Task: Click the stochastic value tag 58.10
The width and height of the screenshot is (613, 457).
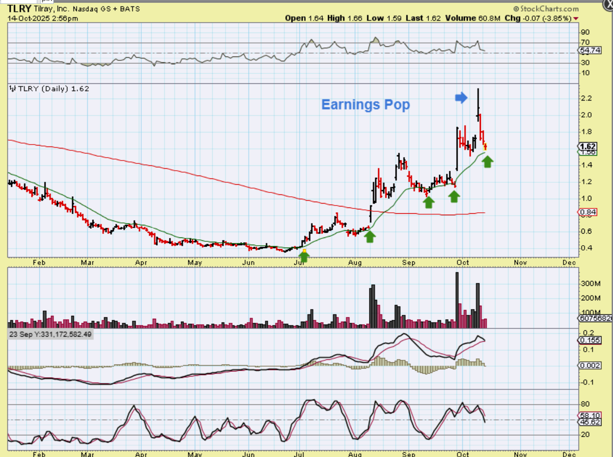Action: pos(590,415)
